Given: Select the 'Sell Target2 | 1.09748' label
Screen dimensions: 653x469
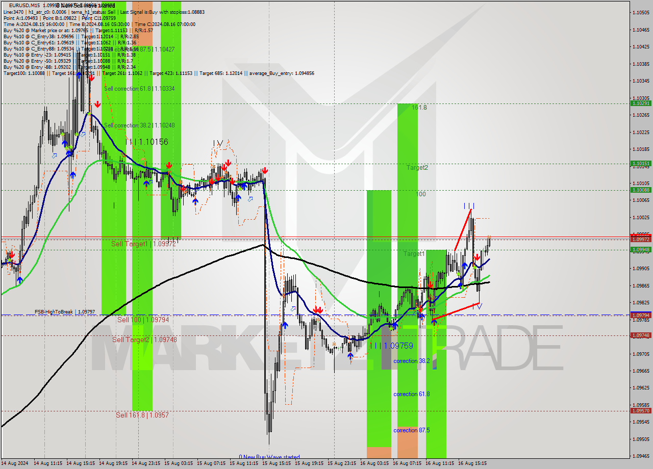Looking at the screenshot, I should [144, 340].
